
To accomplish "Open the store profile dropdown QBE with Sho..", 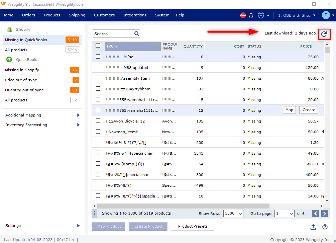I will pos(297,15).
